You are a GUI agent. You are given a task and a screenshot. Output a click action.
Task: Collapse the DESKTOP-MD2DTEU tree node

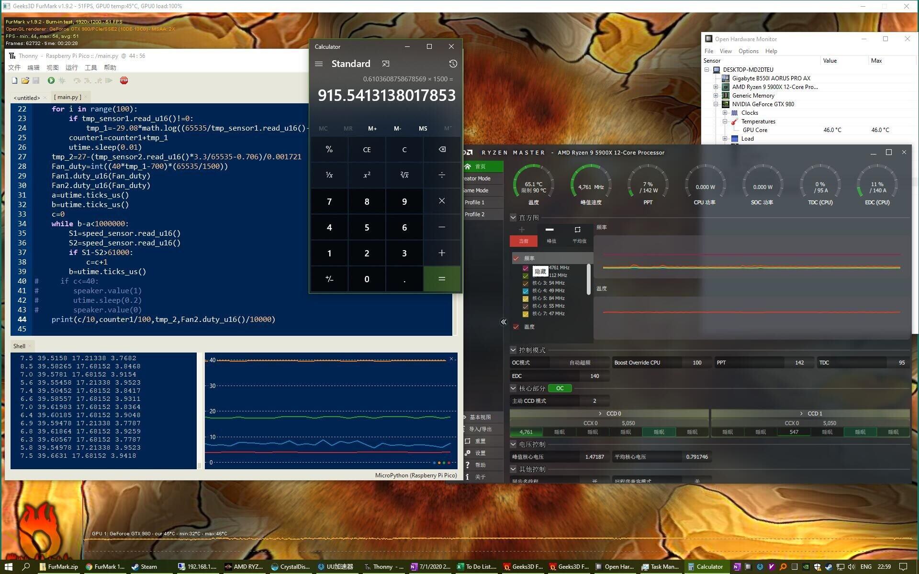tap(707, 69)
